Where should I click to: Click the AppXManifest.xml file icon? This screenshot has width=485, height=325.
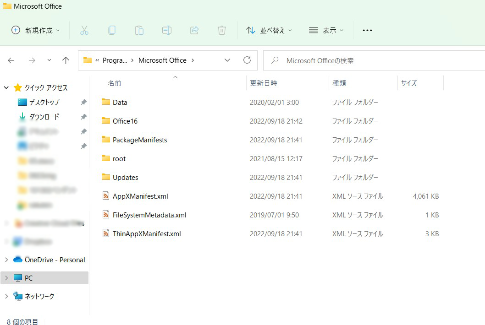[x=106, y=196]
